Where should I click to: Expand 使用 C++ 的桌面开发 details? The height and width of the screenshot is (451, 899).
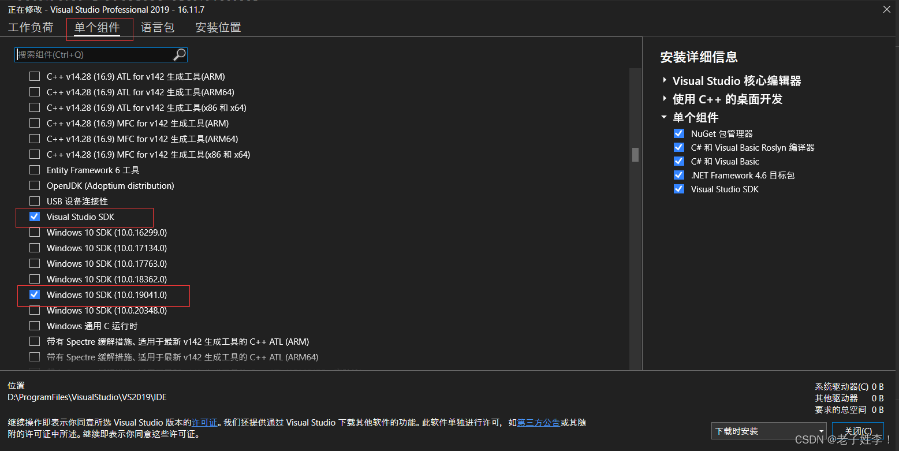665,99
